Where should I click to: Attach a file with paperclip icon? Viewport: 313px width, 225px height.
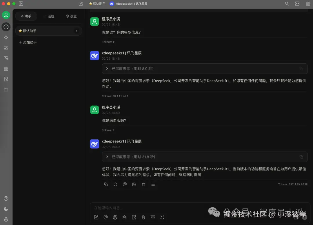(143, 217)
